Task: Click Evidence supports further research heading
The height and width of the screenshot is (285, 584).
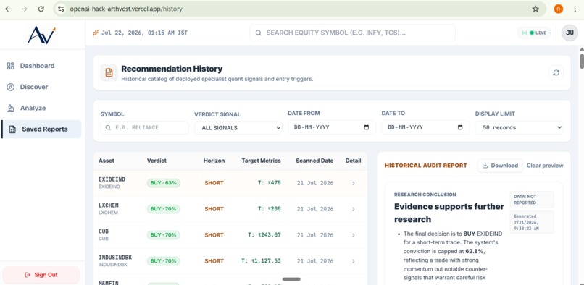Action: coord(449,213)
